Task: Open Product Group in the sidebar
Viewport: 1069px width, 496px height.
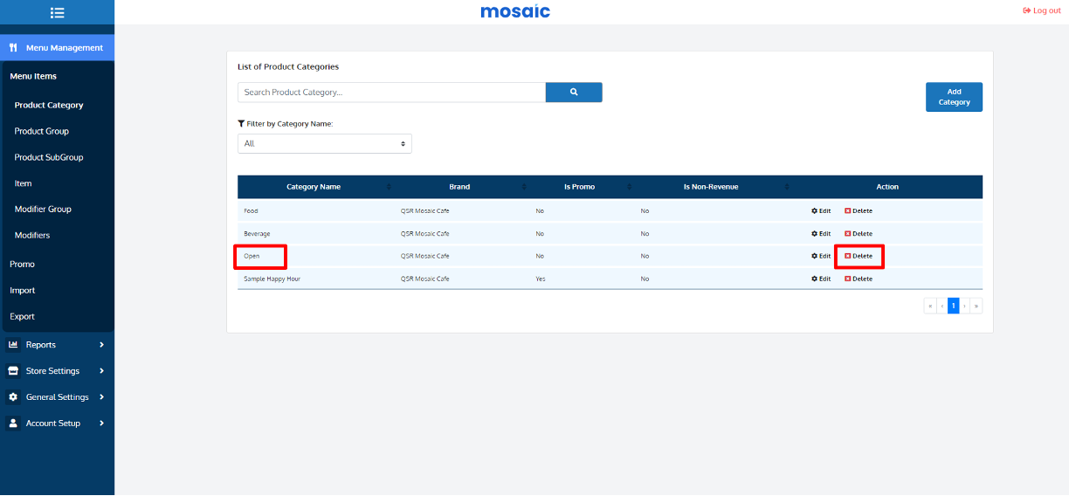Action: tap(41, 131)
